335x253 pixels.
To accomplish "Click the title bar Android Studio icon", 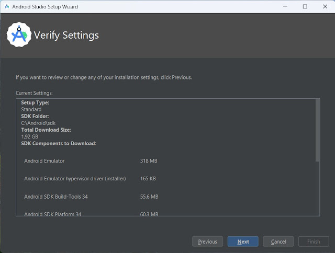I will click(x=7, y=7).
